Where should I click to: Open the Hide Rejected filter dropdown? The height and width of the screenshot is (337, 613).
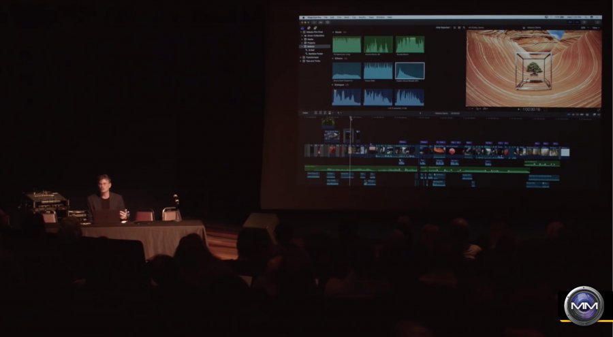(443, 28)
